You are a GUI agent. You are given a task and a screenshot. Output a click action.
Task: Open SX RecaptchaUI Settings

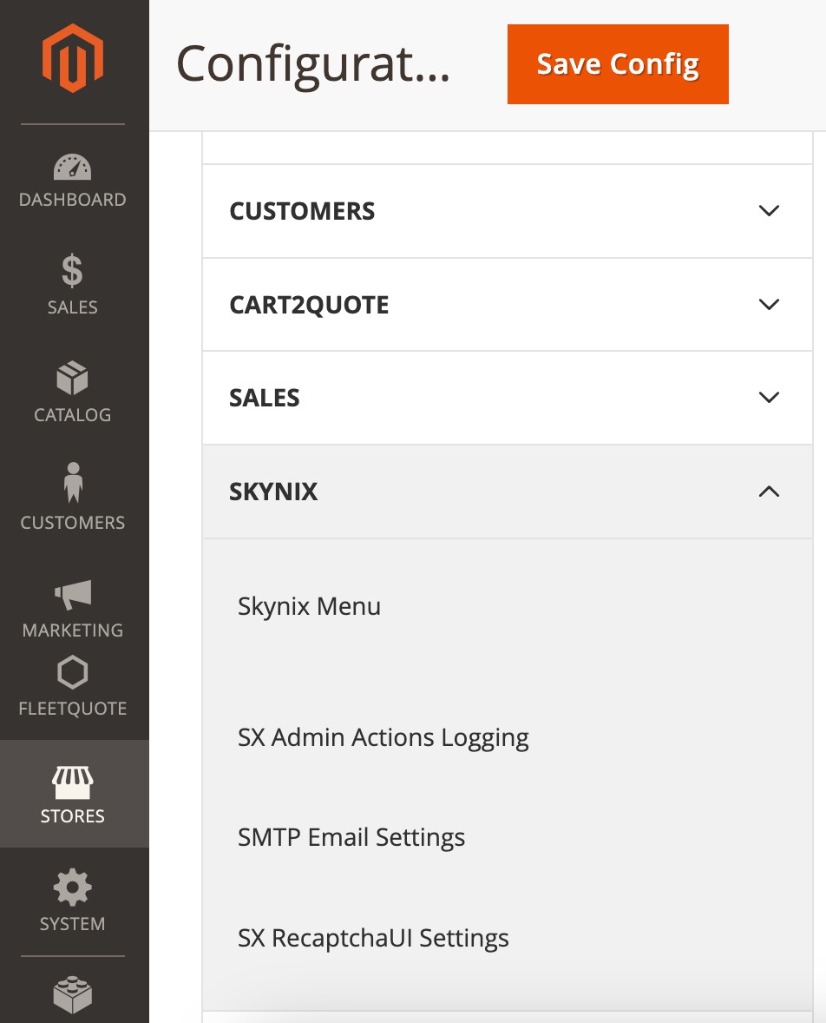coord(373,938)
